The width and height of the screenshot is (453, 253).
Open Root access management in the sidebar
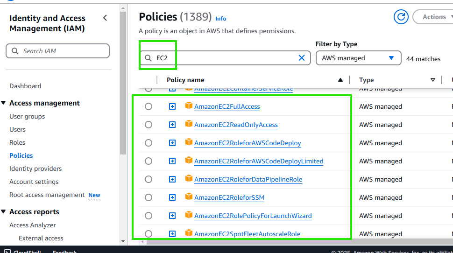click(x=47, y=195)
